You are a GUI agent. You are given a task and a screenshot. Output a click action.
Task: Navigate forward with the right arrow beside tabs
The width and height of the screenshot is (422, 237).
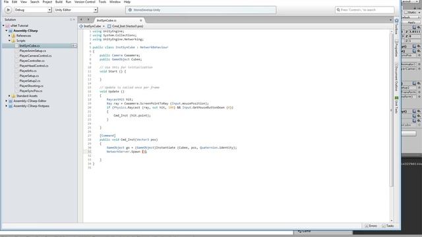click(x=88, y=20)
